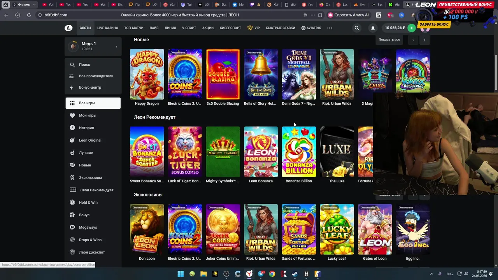This screenshot has width=498, height=280.
Task: Open Все производители filter
Action: pyautogui.click(x=93, y=76)
